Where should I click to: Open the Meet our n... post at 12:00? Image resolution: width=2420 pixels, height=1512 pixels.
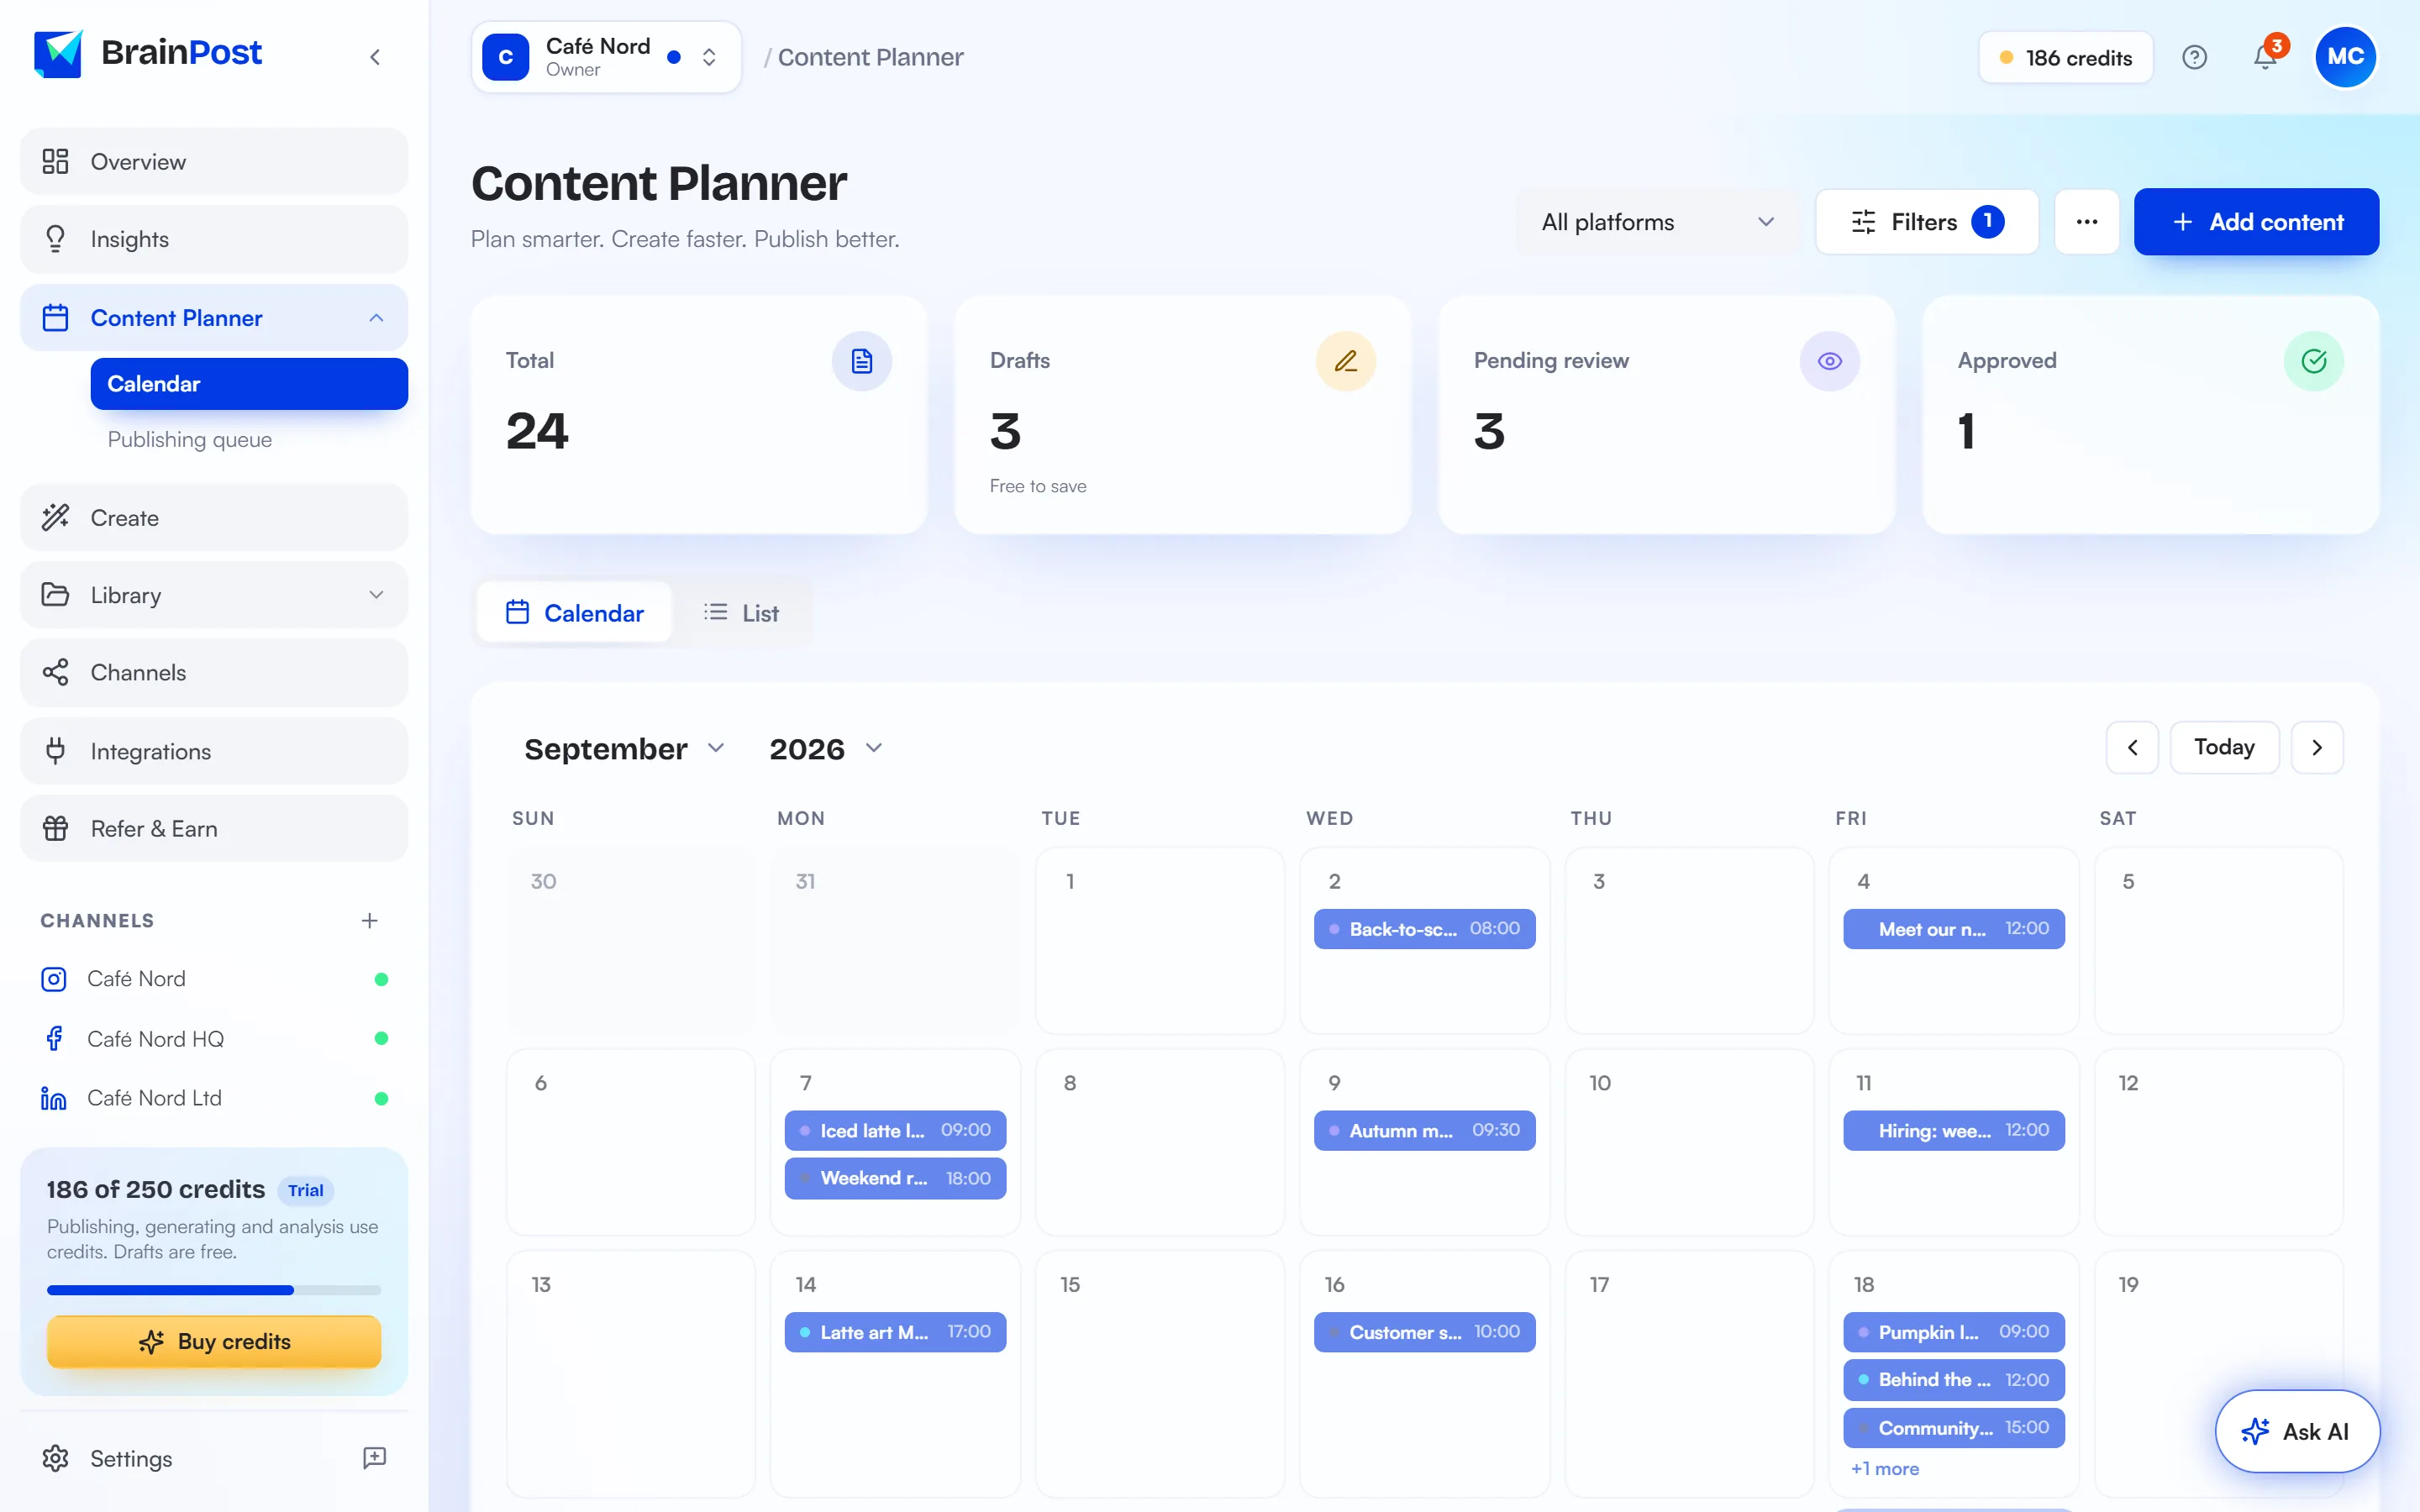[1953, 929]
